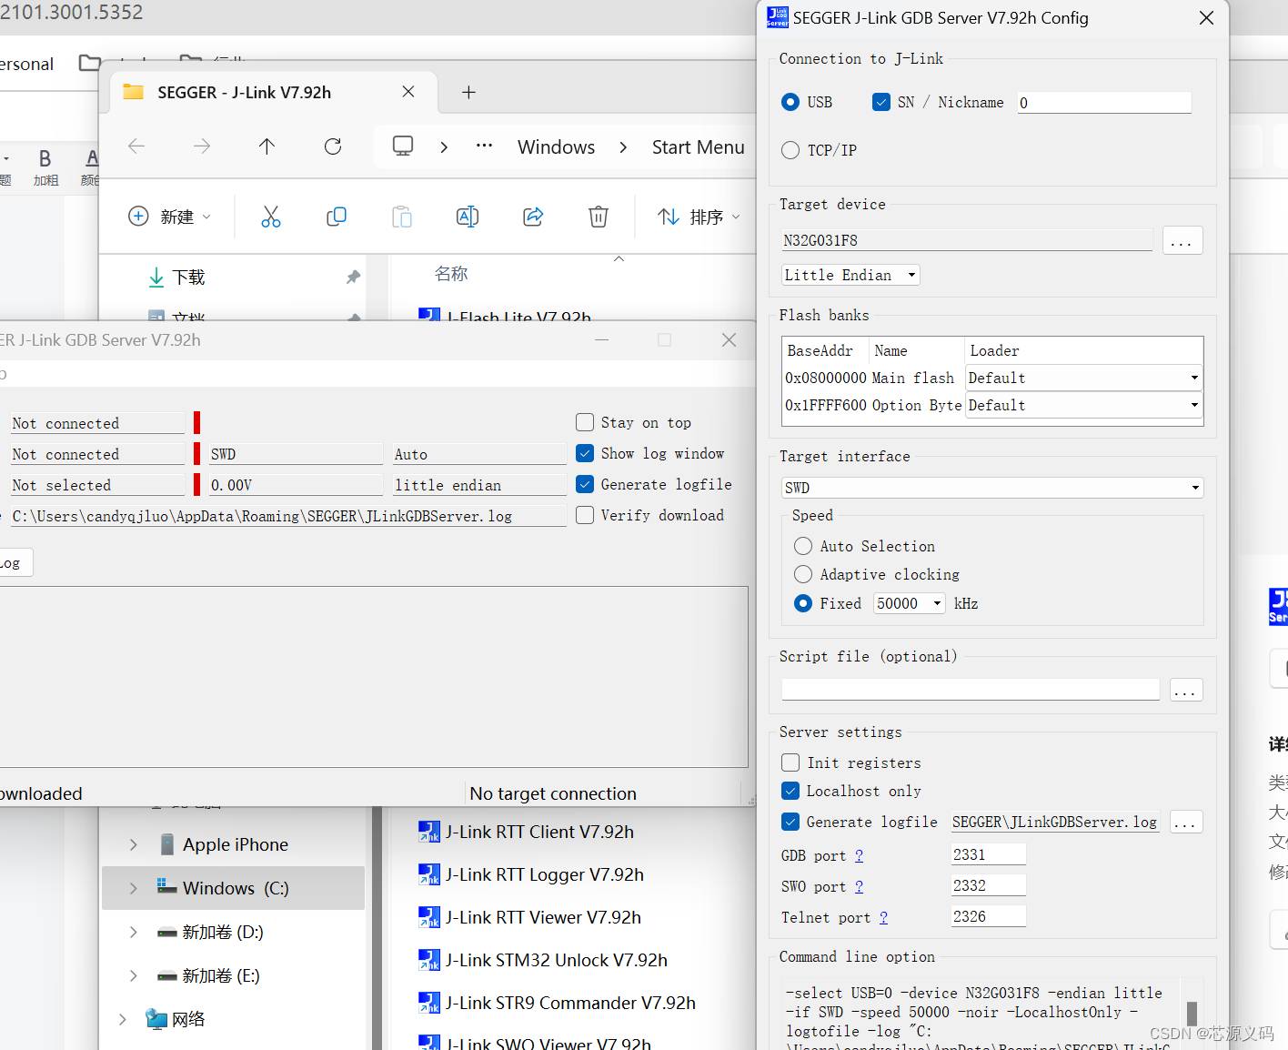Click the J-Link RTT Logger V7.92h shortcut icon

click(x=428, y=874)
